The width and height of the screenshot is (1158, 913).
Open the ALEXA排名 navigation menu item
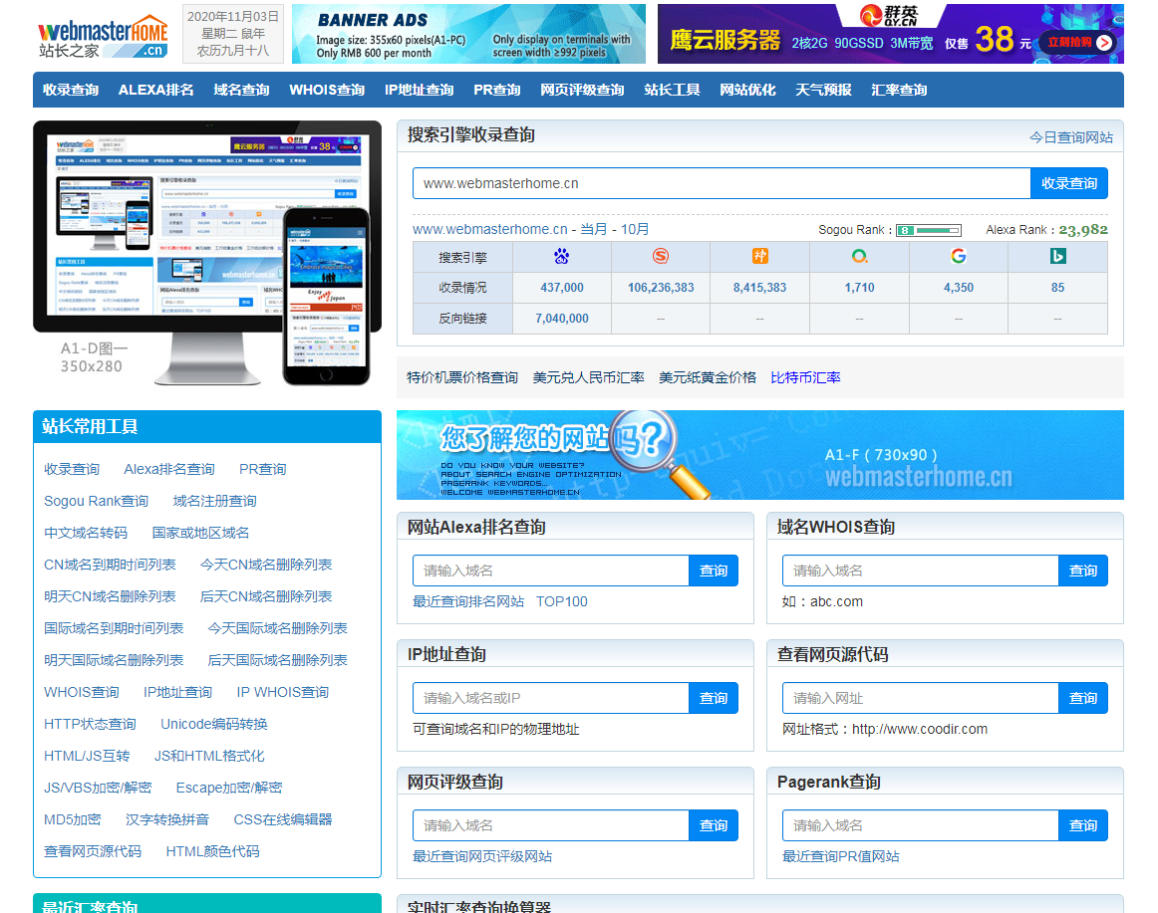(x=155, y=90)
